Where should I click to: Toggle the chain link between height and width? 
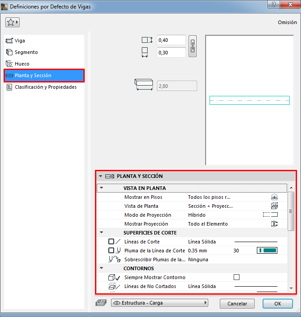click(x=193, y=46)
